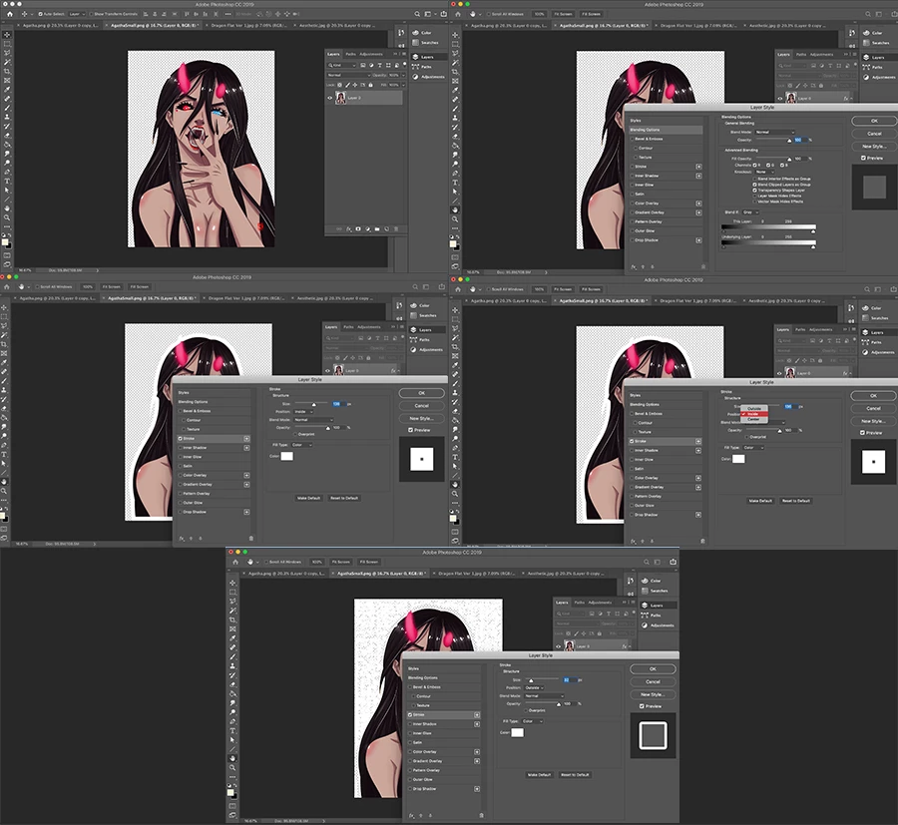
Task: Click Reset to Default in middle-right dialog
Action: pos(796,501)
